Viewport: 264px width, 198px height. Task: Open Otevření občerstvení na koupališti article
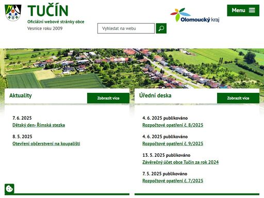click(x=46, y=143)
